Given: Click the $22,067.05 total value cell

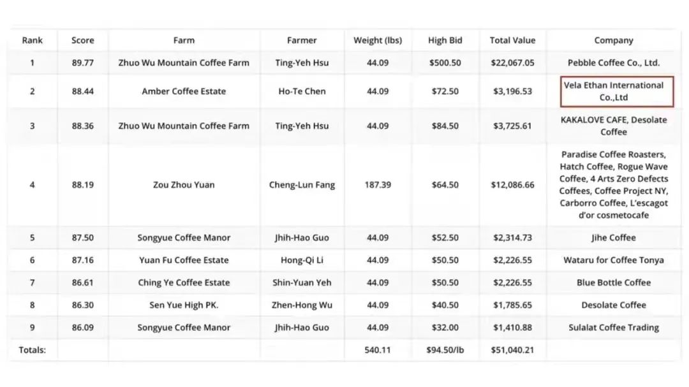Looking at the screenshot, I should [x=512, y=62].
